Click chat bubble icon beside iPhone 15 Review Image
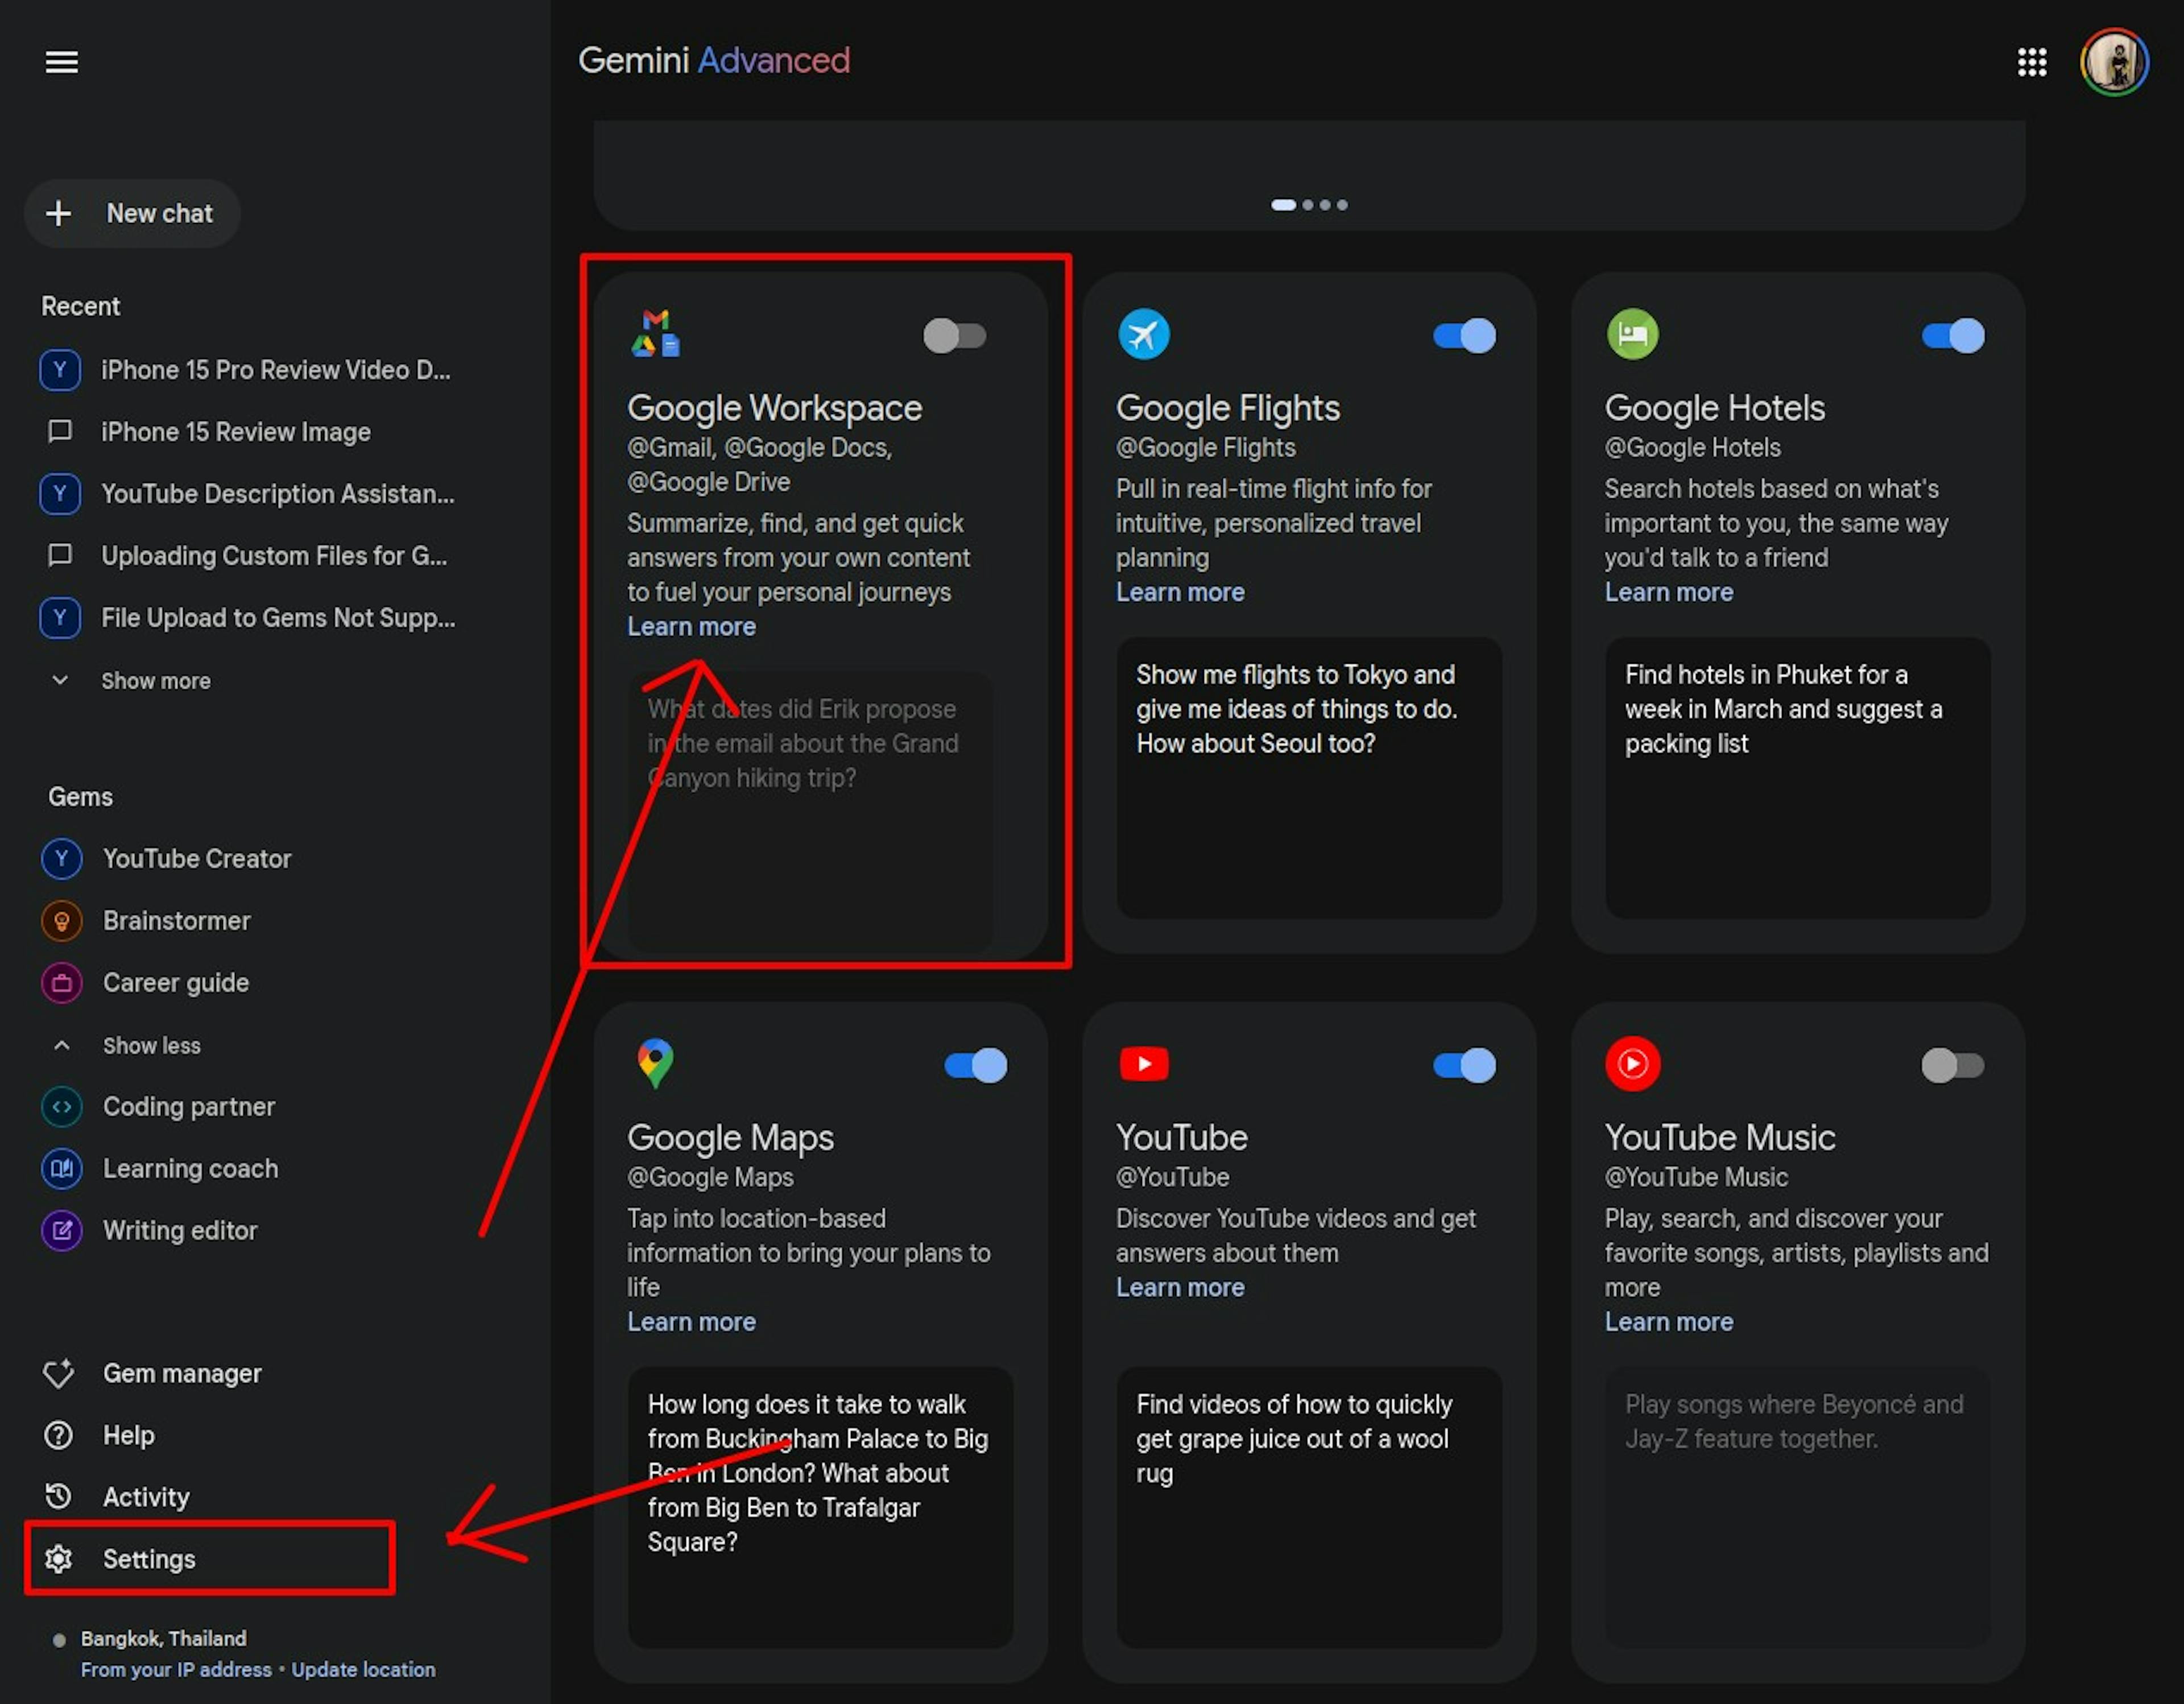2184x1704 pixels. pos(60,431)
